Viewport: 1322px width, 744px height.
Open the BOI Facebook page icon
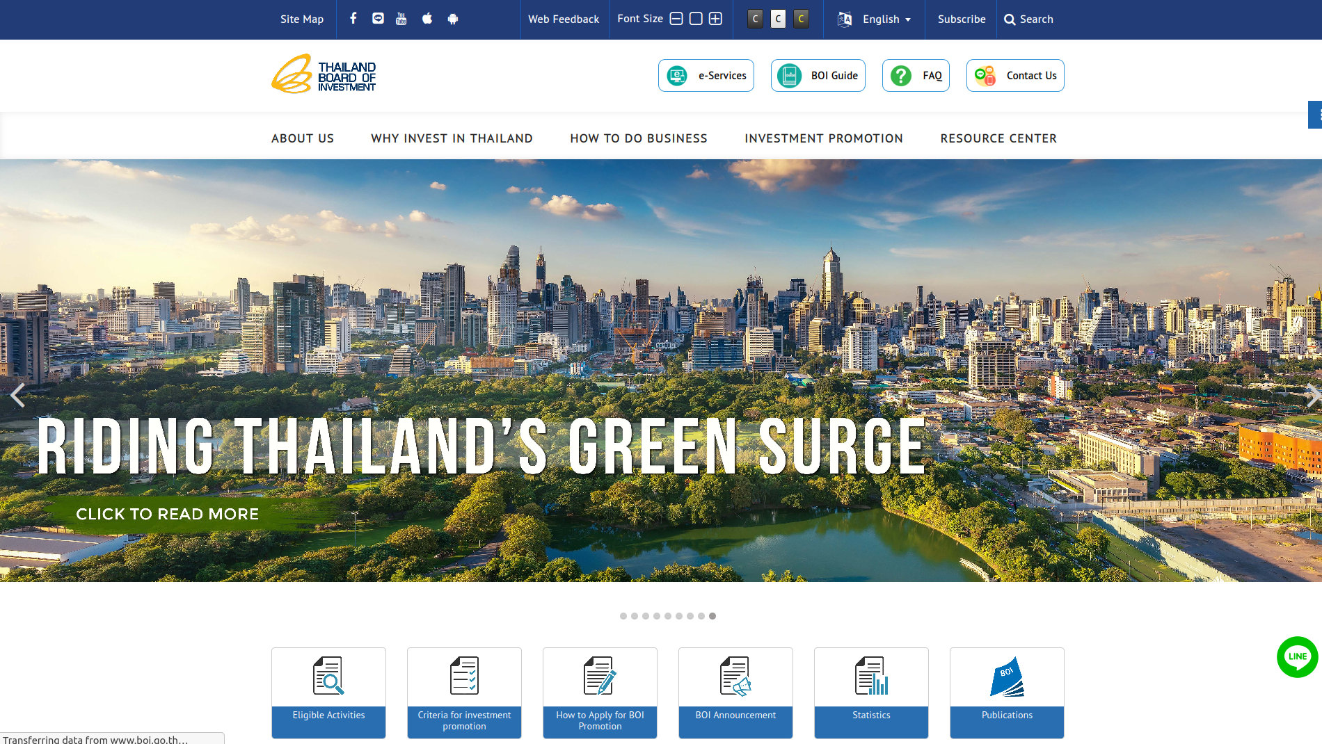(x=353, y=19)
